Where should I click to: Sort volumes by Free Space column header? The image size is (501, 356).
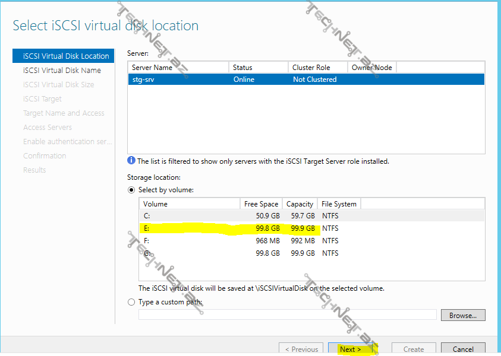click(261, 204)
